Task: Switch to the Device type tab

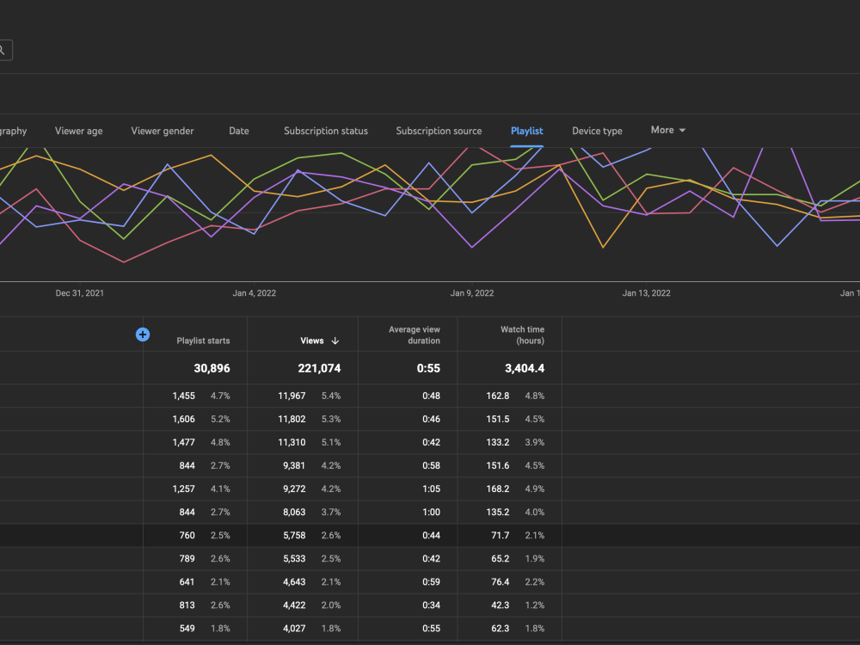Action: [597, 131]
